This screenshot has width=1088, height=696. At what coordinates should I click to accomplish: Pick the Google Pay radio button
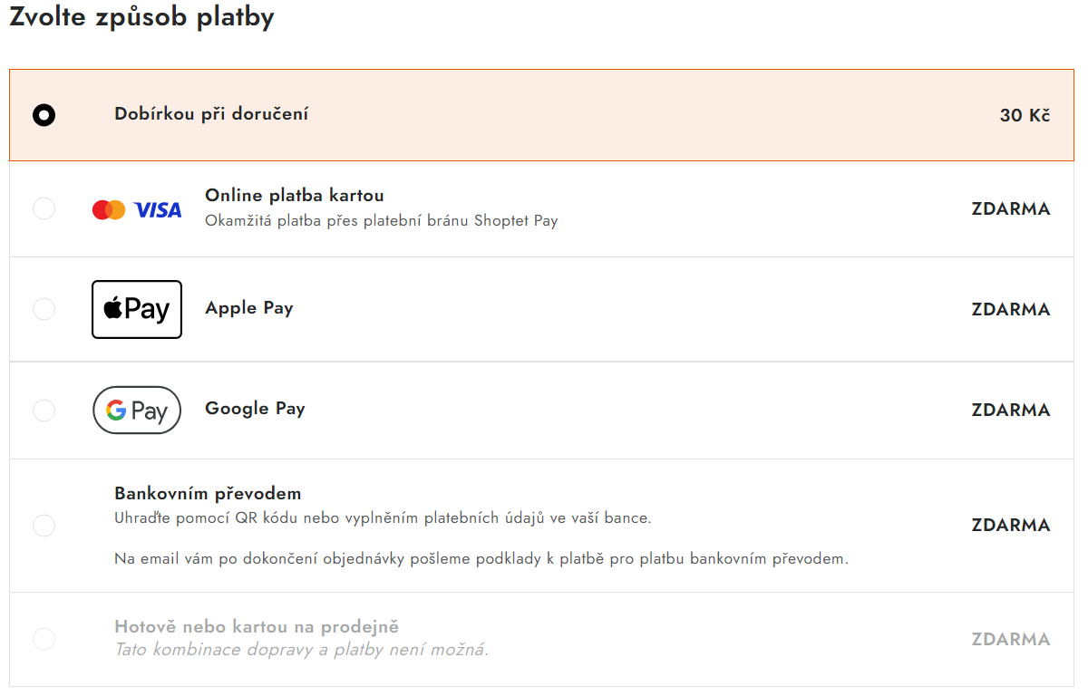44,411
